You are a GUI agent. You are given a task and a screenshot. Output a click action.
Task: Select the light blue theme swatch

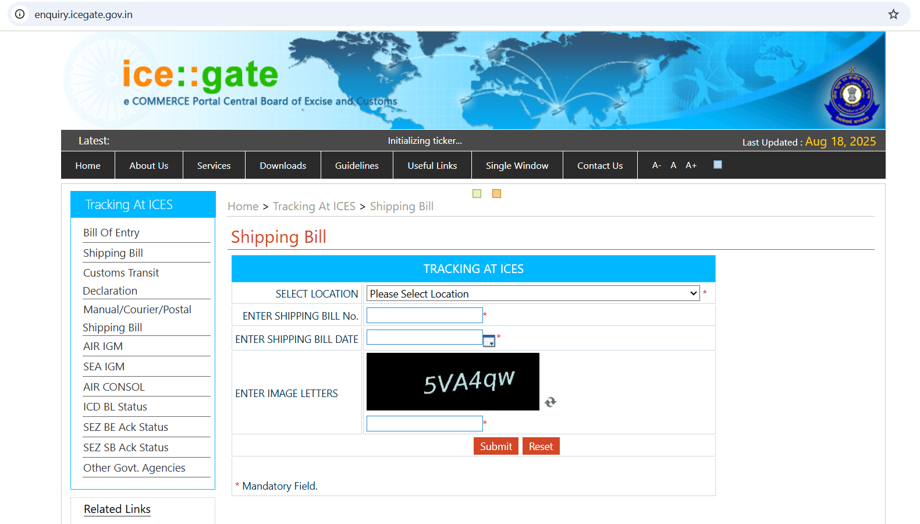pyautogui.click(x=717, y=165)
